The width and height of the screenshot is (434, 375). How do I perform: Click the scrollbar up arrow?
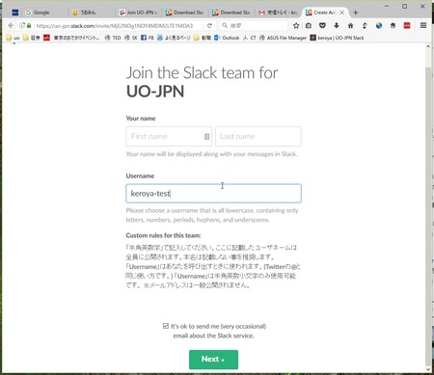[x=428, y=47]
